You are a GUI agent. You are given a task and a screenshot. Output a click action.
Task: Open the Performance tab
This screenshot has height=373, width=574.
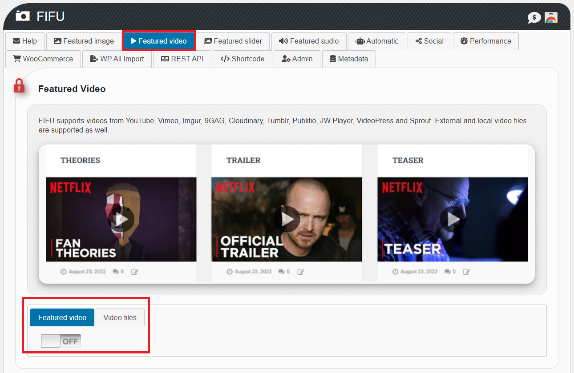[485, 41]
